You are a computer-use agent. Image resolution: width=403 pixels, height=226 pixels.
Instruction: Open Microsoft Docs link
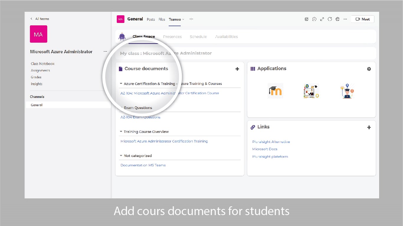click(265, 149)
